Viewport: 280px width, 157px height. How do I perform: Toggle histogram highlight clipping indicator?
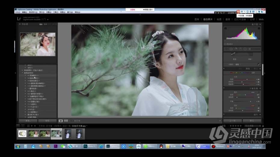[259, 29]
